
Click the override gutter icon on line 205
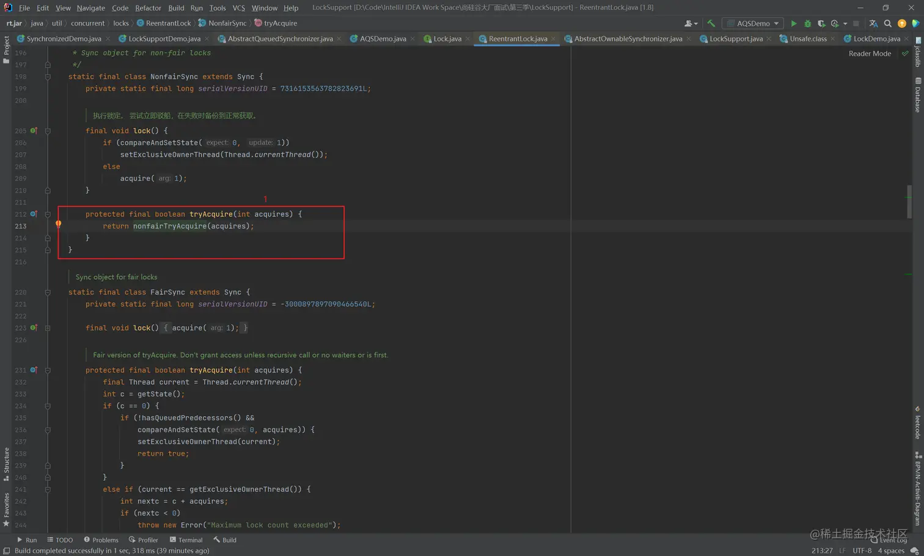coord(34,131)
